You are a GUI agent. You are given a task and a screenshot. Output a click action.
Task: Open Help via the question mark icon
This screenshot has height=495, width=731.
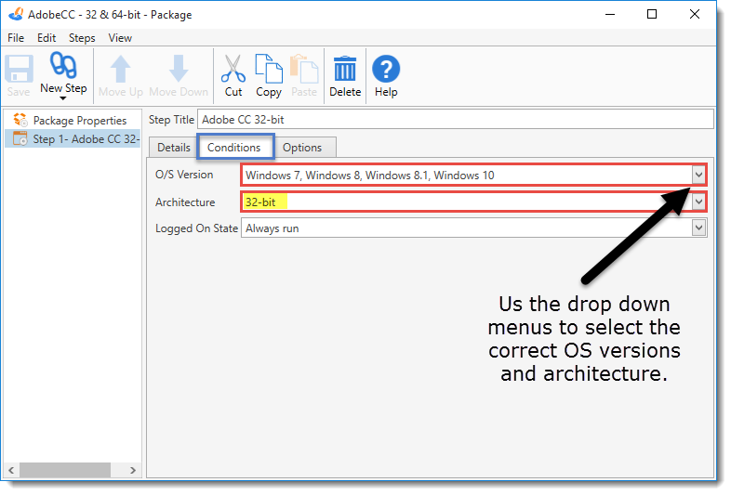click(386, 69)
